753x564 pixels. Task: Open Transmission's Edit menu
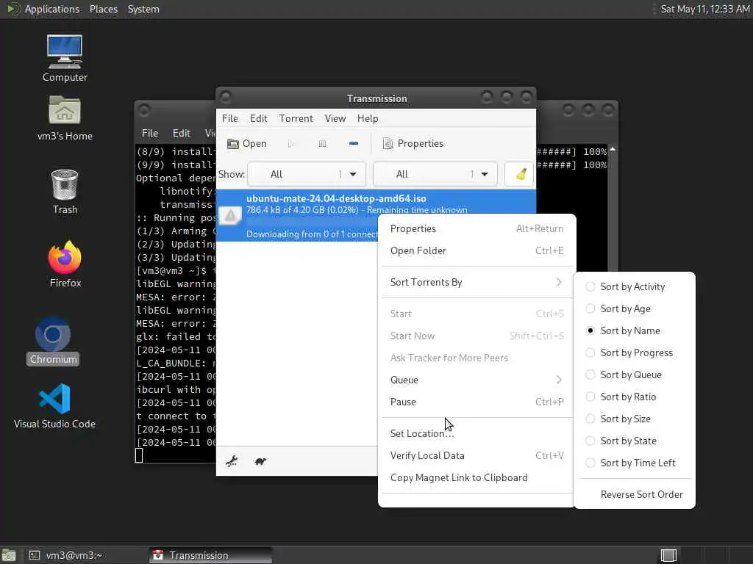258,118
